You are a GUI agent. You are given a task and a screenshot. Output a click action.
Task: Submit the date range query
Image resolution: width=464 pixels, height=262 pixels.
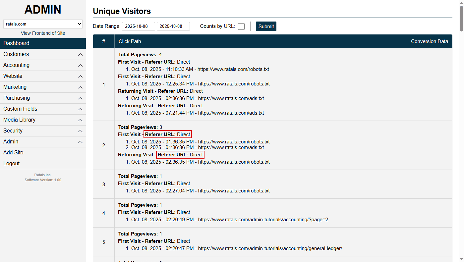tap(266, 26)
